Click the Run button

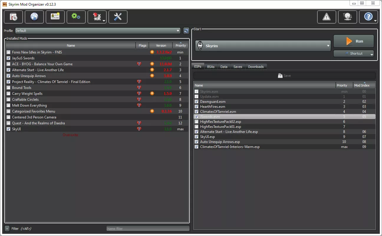[x=354, y=41]
